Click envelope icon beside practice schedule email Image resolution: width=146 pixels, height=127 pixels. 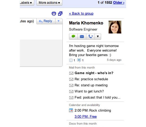tap(71, 79)
